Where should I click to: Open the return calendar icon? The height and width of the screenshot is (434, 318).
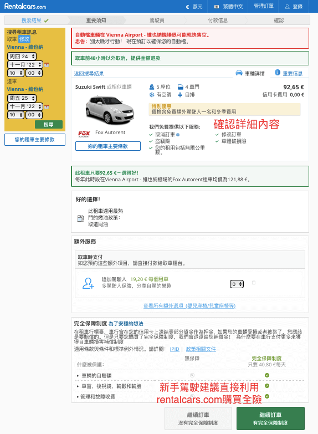click(47, 106)
